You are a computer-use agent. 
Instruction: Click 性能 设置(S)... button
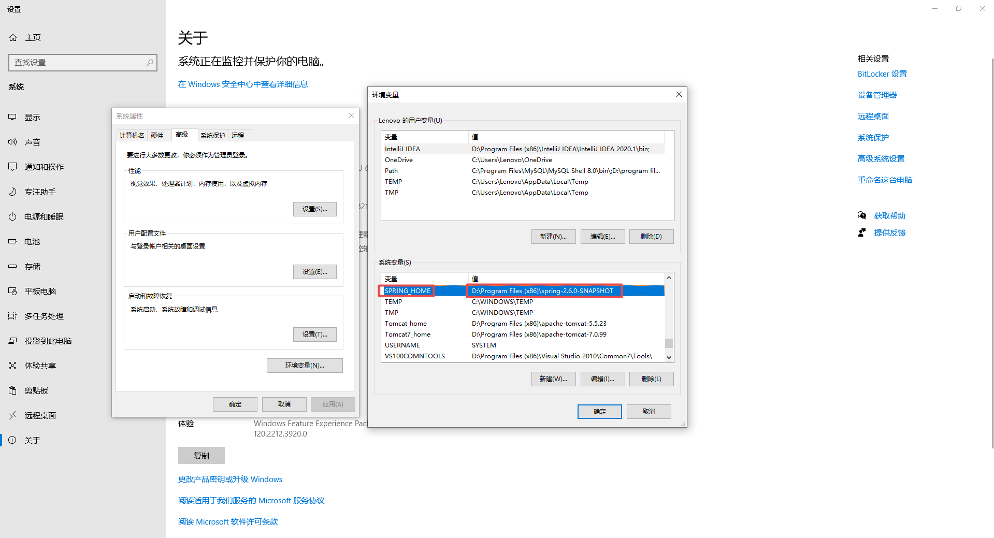click(x=314, y=209)
